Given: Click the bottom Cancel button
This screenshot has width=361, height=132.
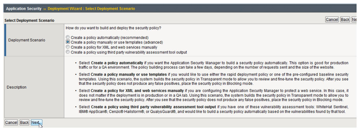Looking at the screenshot, I should click(11, 123).
